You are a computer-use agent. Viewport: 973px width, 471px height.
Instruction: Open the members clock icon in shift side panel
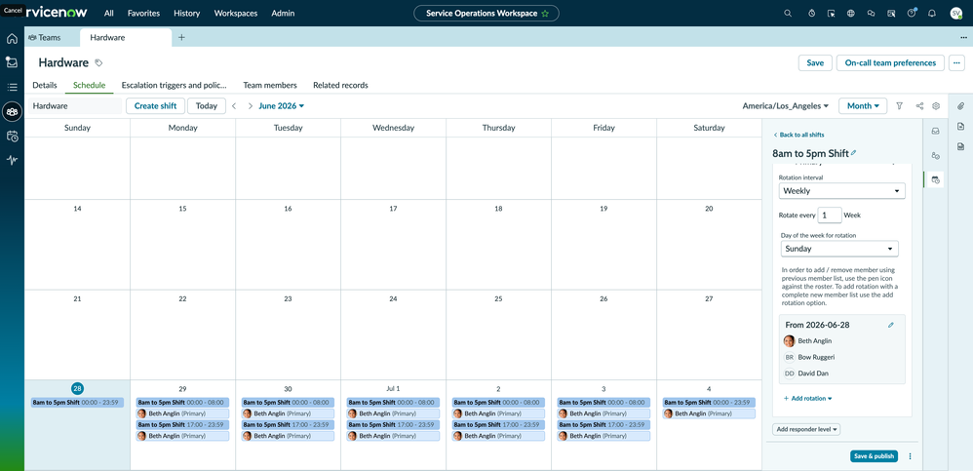coord(936,156)
